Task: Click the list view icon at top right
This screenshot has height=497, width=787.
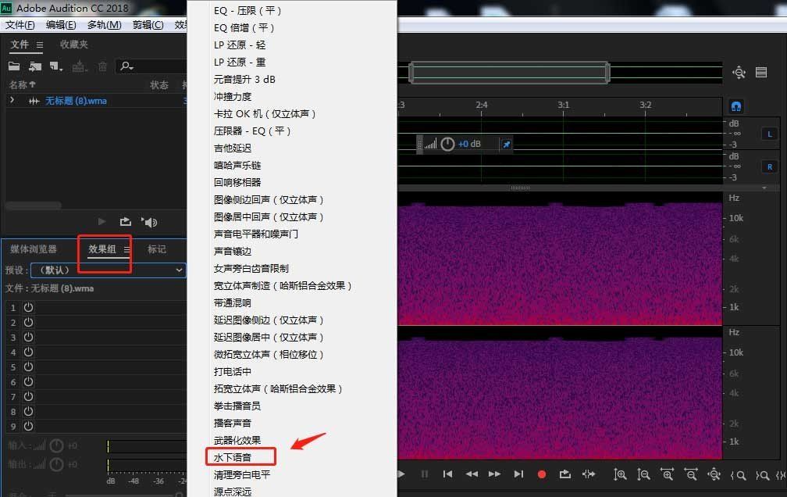Action: point(761,73)
